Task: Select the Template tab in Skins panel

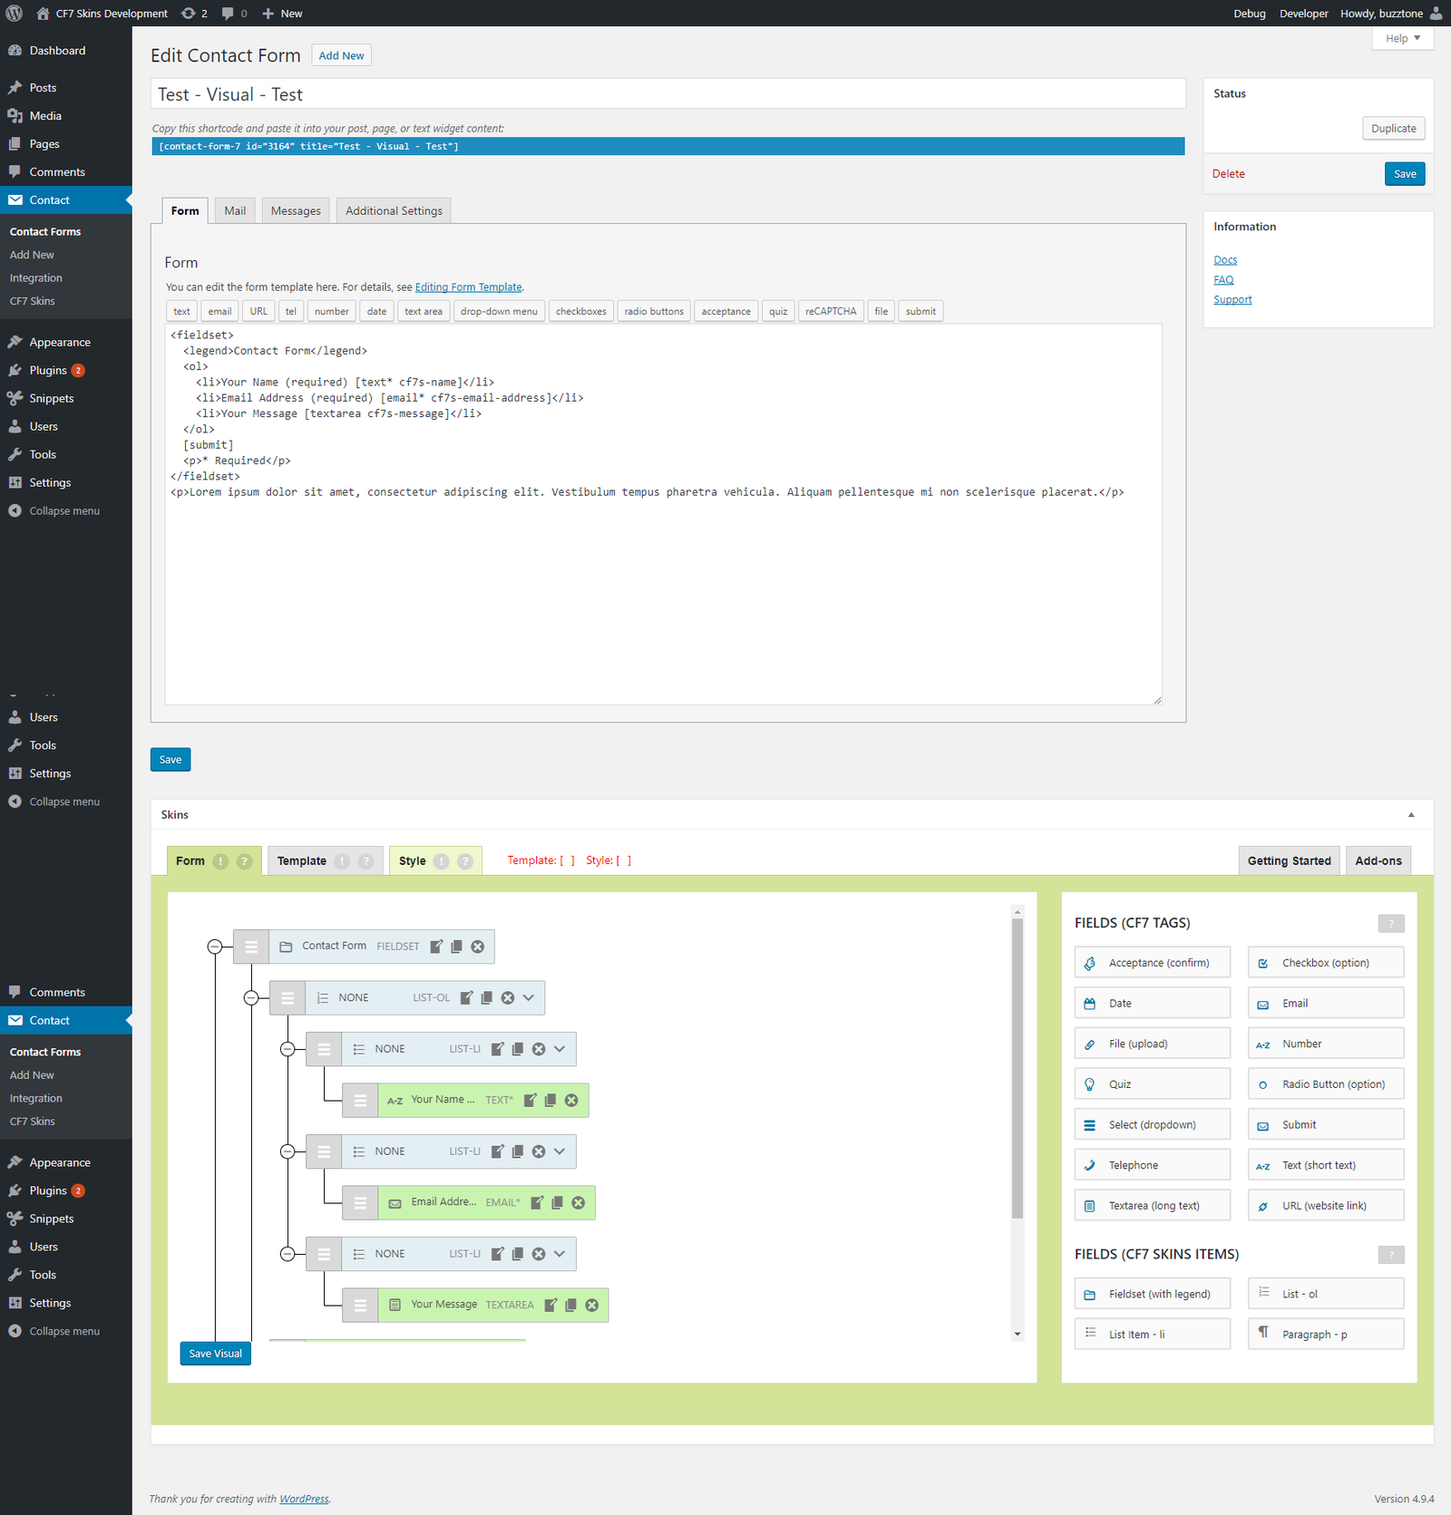Action: tap(302, 861)
